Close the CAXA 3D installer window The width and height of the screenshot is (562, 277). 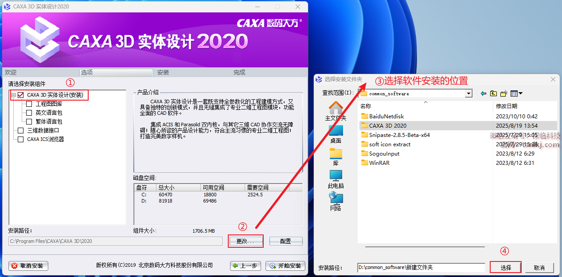(x=297, y=7)
